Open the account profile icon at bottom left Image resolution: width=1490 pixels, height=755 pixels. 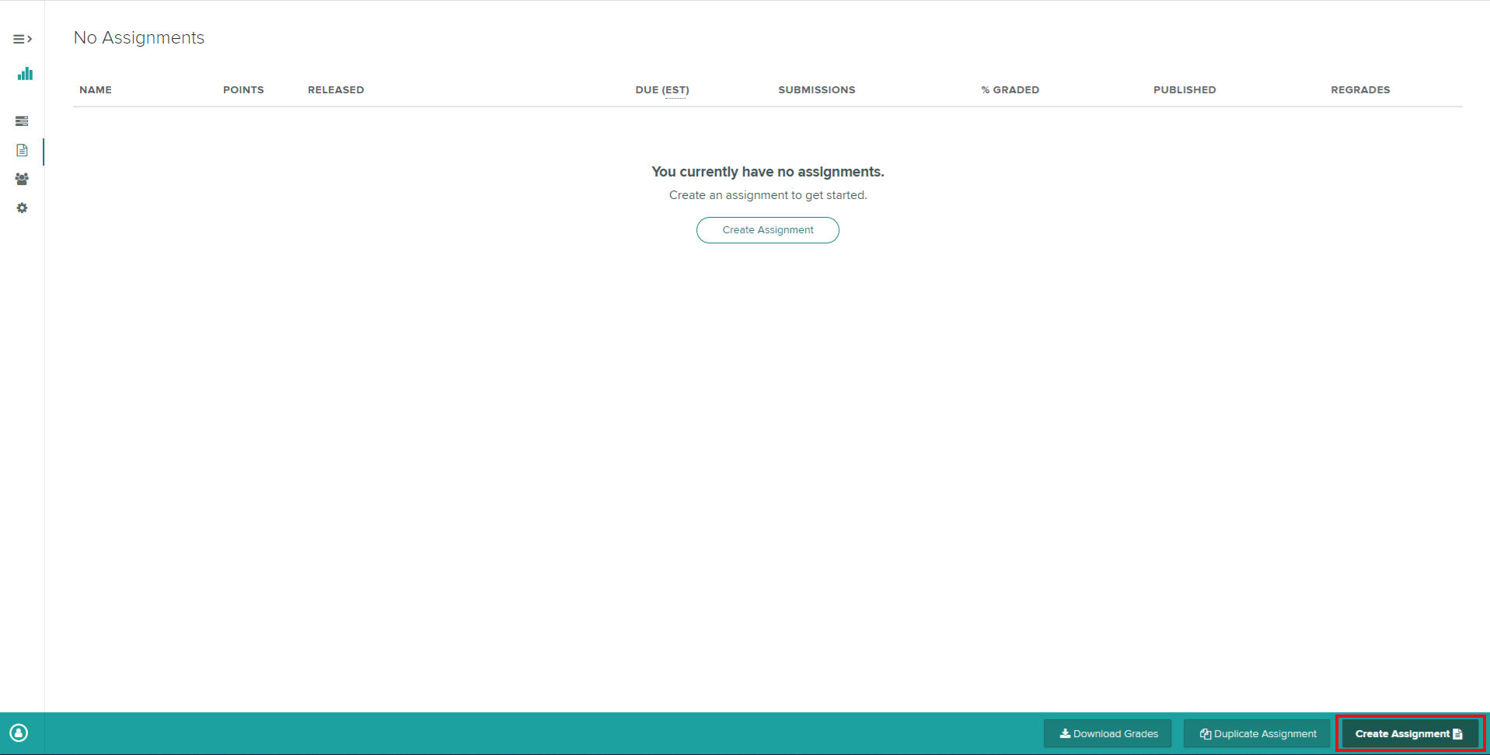(19, 733)
